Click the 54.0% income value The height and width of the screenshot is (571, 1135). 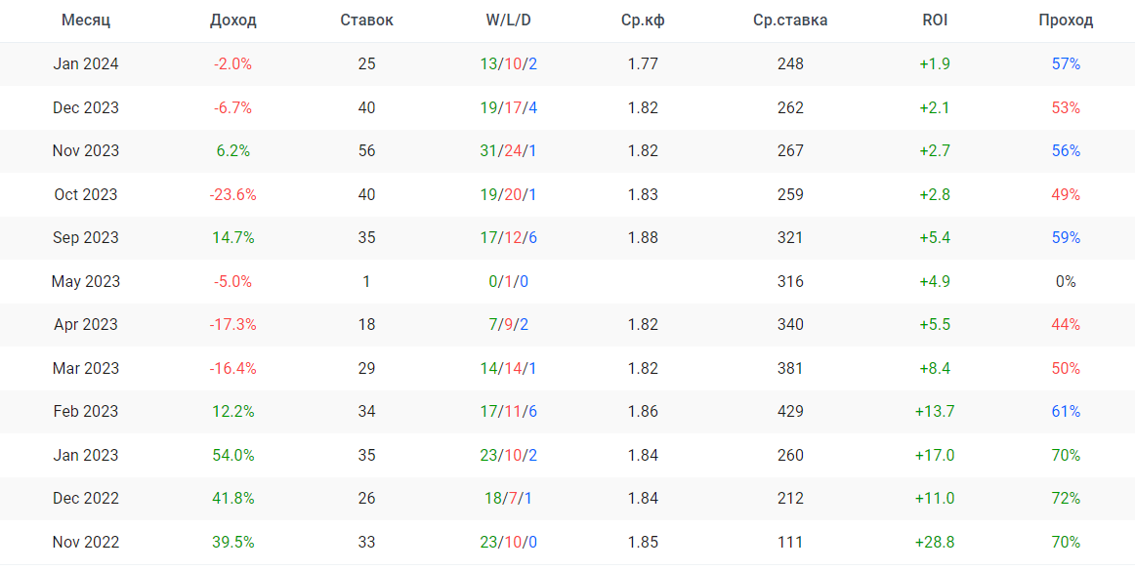232,455
